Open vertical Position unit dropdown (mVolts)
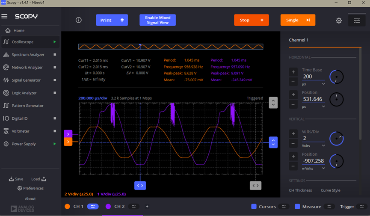Viewport: 370px width, 216px height. [314, 169]
